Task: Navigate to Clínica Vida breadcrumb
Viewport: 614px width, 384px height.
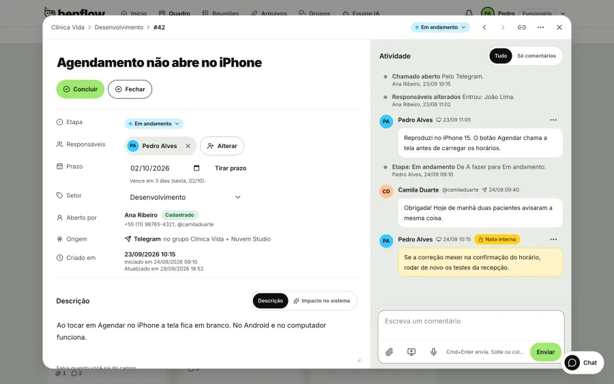Action: tap(68, 27)
